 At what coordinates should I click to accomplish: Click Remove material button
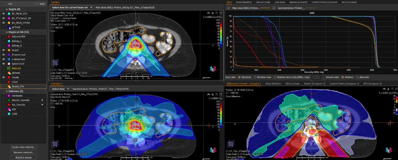click(24, 152)
